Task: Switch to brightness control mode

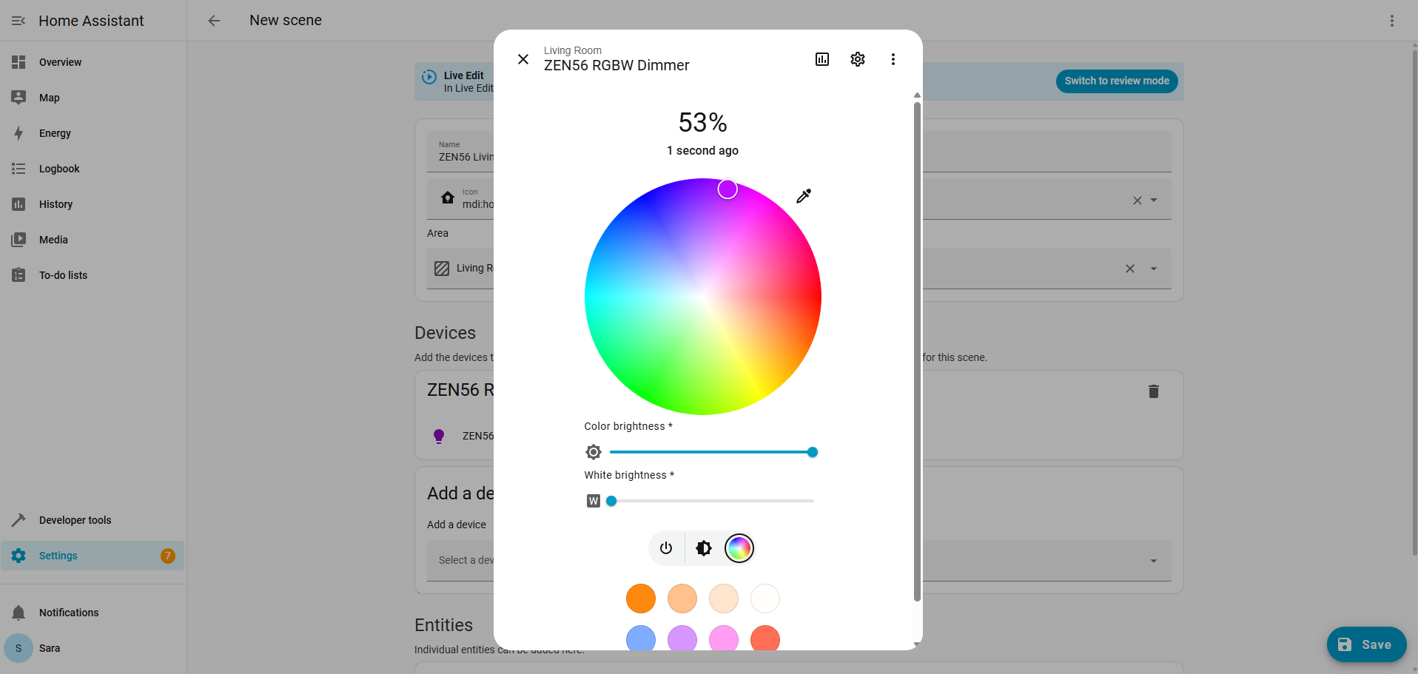Action: (x=704, y=548)
